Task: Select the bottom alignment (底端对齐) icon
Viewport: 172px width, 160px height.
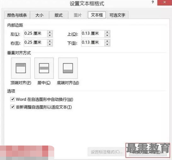Action: click(x=68, y=68)
